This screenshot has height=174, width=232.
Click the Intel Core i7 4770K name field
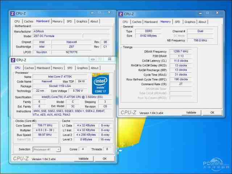60,76
